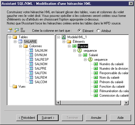135x125 pixels.
Task: Collapse the Éléments folder node
Action: pyautogui.click(x=64, y=42)
